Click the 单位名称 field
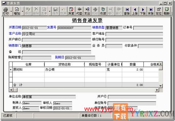Screen dimensions: 175x121 pyautogui.click(x=49, y=97)
